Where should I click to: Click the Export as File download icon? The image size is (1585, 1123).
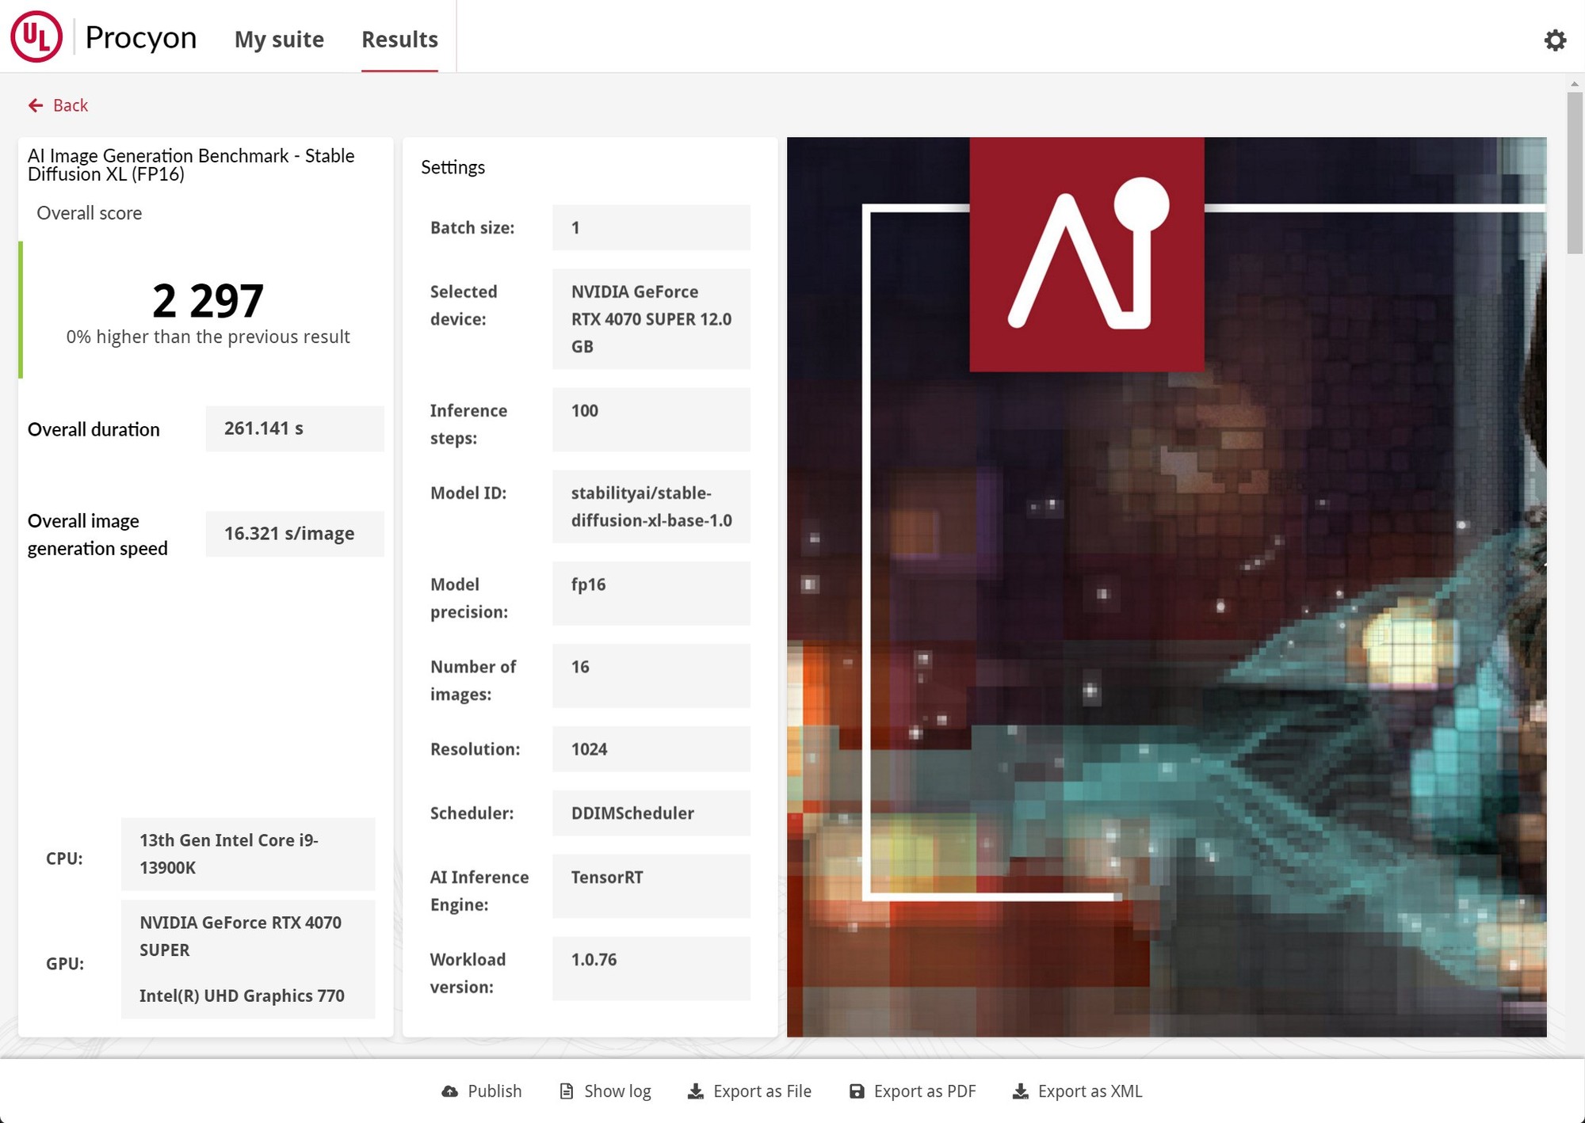[696, 1091]
